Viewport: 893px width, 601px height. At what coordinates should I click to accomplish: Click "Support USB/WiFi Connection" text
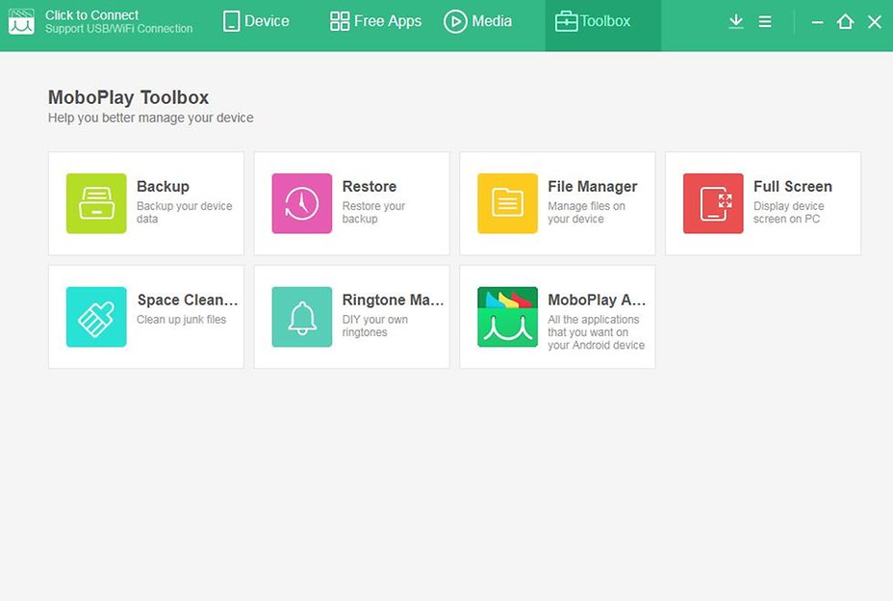click(119, 29)
